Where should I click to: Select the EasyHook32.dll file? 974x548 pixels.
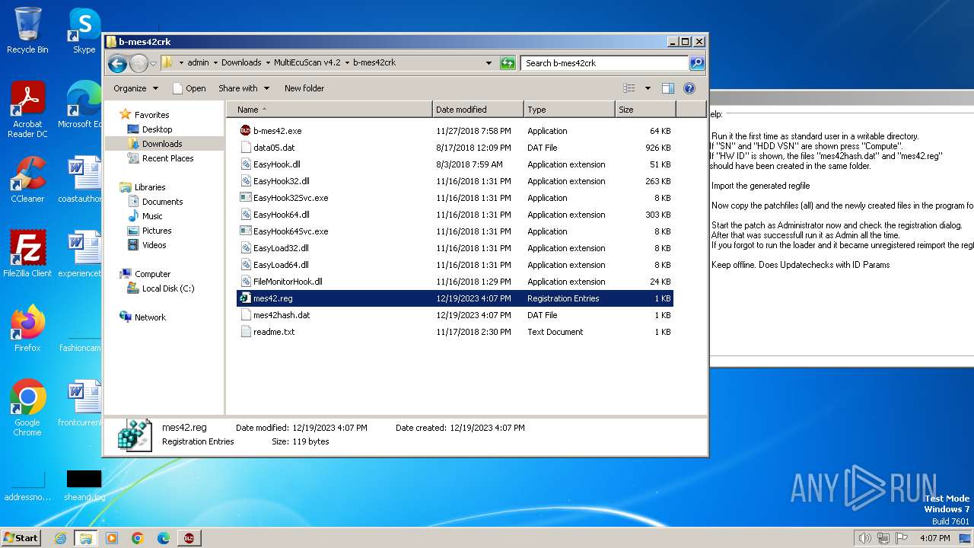[x=455, y=181]
